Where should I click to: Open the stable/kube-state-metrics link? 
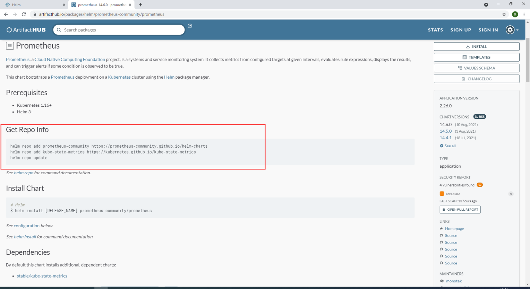42,276
